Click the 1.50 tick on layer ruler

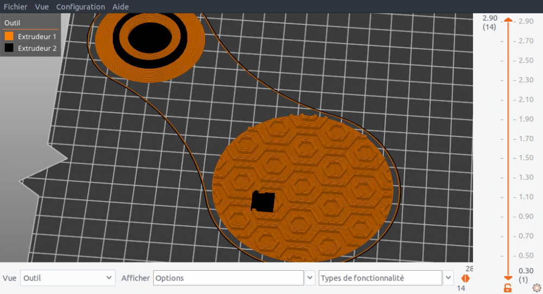pos(525,158)
